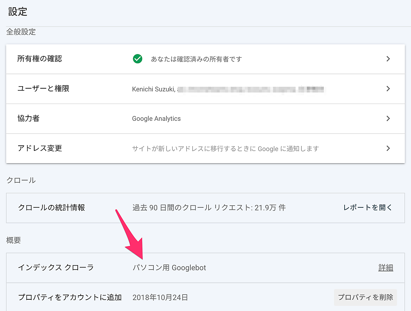Click the Google Analytics associate text
This screenshot has width=411, height=311.
point(156,119)
